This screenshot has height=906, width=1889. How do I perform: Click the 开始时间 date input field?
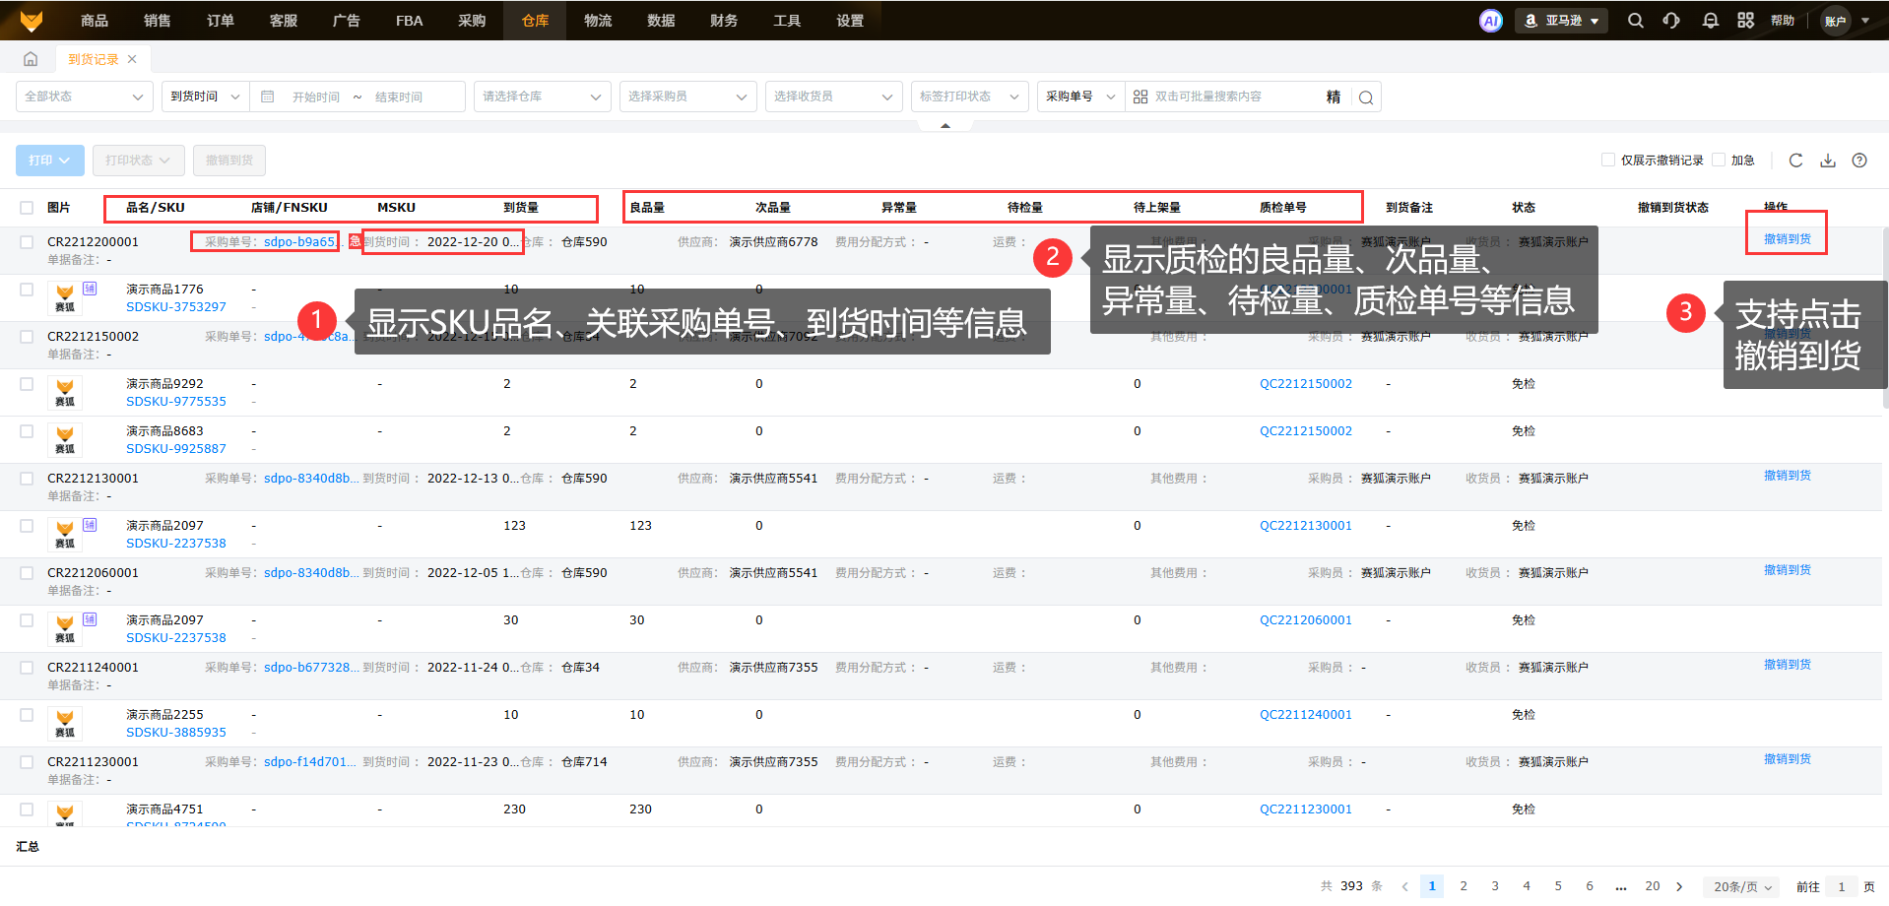point(315,97)
